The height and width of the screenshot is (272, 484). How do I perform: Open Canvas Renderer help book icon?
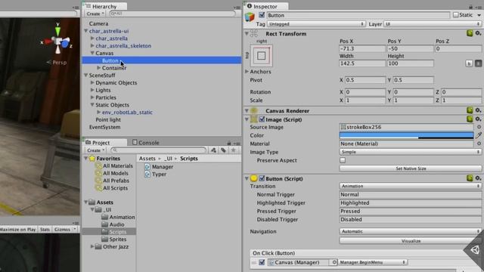coord(470,110)
